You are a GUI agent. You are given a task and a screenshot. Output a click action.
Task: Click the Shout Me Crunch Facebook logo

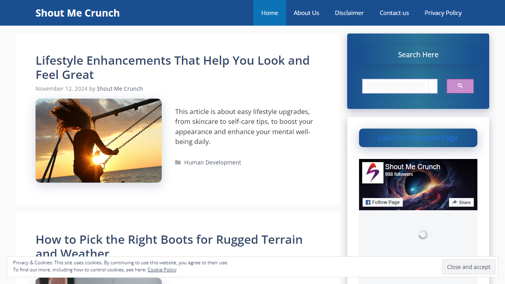372,173
